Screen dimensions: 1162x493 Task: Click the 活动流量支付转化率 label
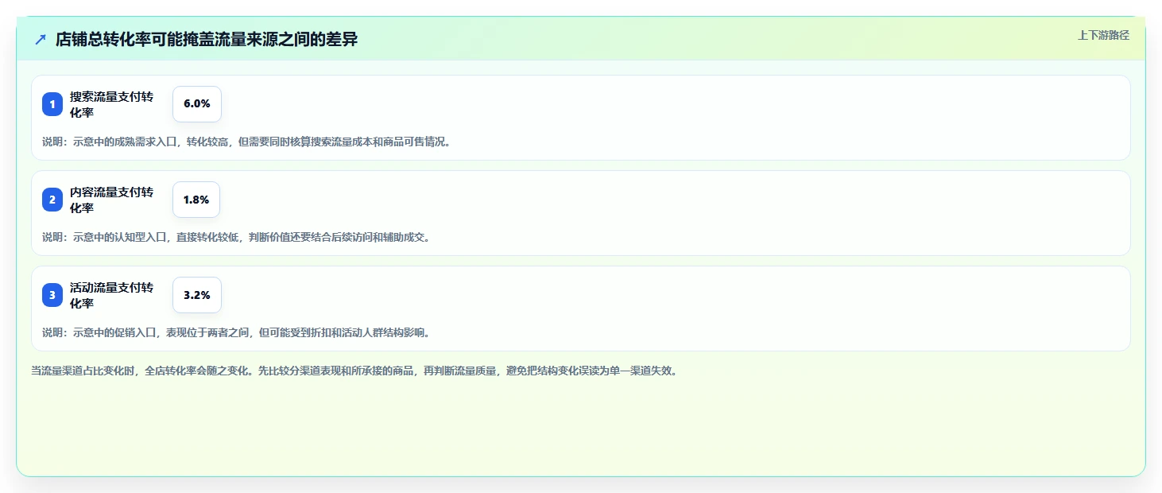pyautogui.click(x=111, y=295)
